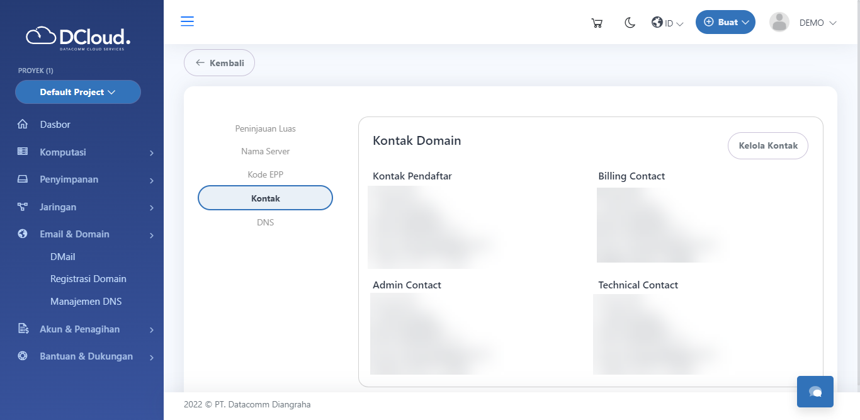This screenshot has width=860, height=420.
Task: Click the user avatar icon
Action: [x=779, y=22]
